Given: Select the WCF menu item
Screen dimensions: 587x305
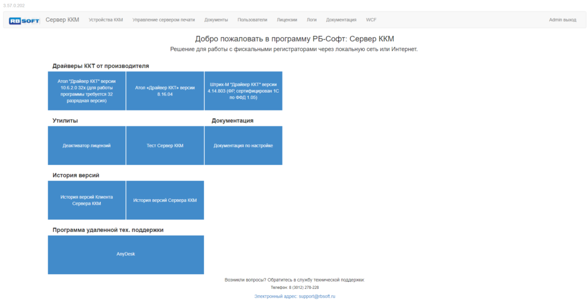Looking at the screenshot, I should click(x=371, y=20).
